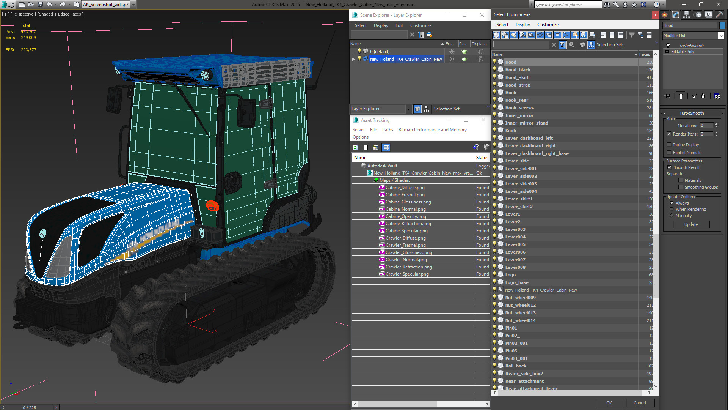
Task: Toggle Smooth Result checkbox
Action: coord(669,167)
